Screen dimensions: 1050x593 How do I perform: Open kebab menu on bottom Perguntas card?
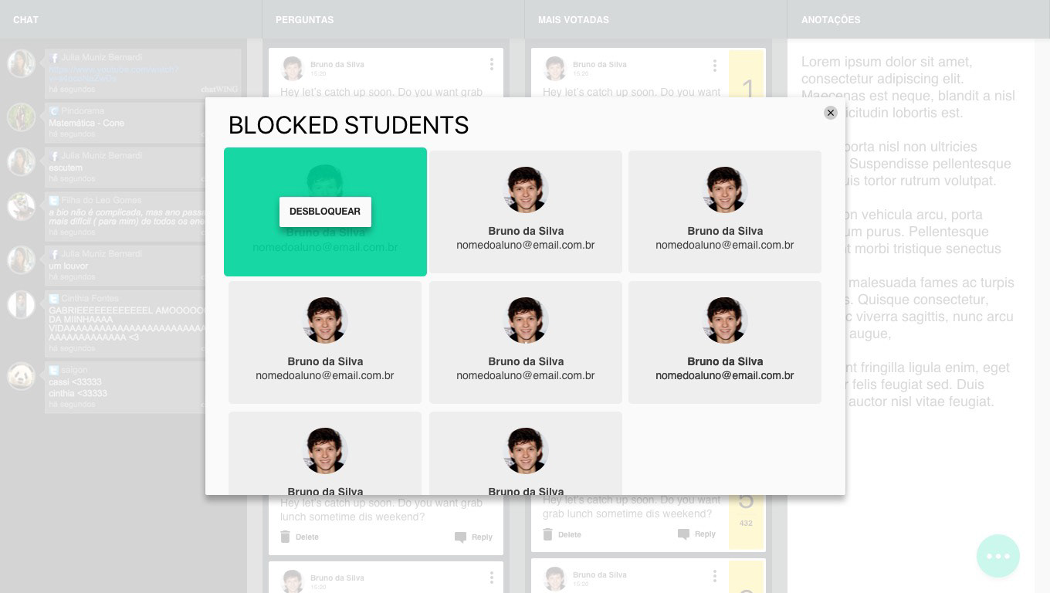coord(492,578)
